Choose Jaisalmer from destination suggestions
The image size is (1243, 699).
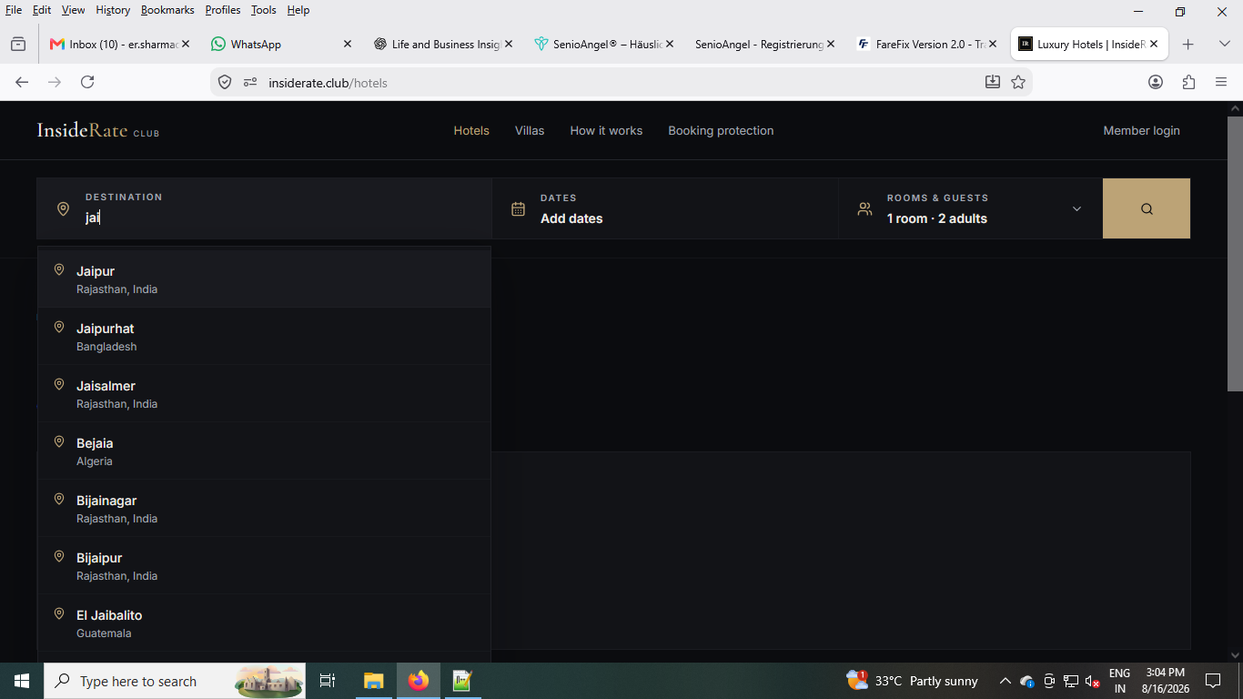(264, 394)
